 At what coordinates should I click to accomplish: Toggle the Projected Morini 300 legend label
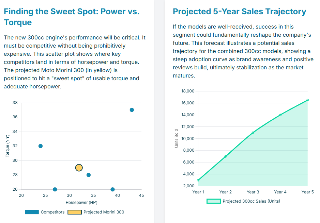(x=104, y=212)
